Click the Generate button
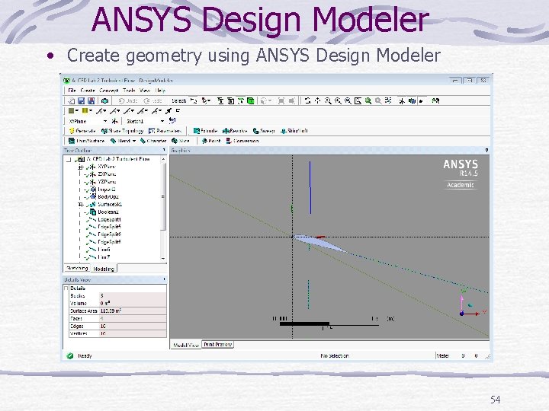 coord(82,131)
